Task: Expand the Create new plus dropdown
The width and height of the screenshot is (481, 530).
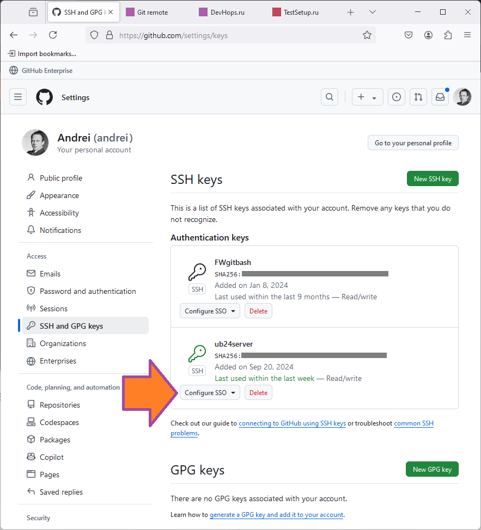Action: [367, 97]
